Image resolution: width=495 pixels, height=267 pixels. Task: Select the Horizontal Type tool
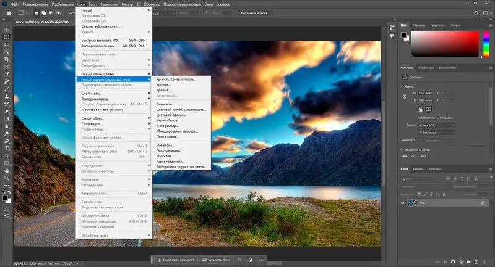pyautogui.click(x=6, y=149)
